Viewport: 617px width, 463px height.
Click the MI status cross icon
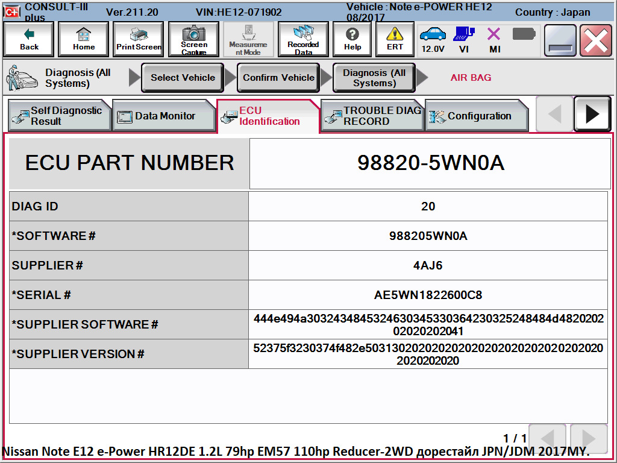494,39
